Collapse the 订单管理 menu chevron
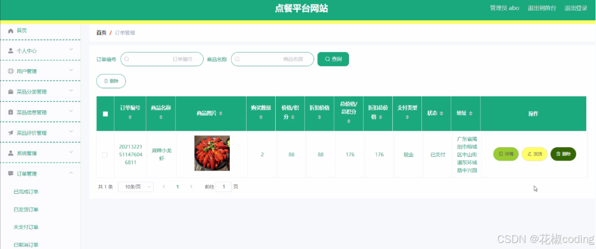 [x=71, y=172]
